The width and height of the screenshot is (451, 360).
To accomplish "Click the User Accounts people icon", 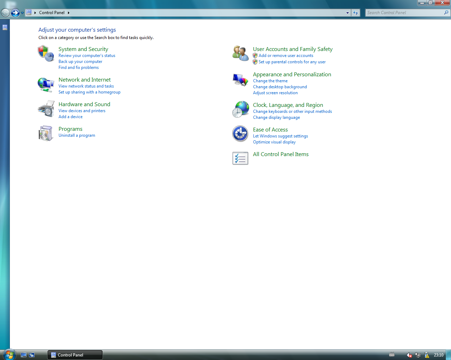I will (x=241, y=53).
